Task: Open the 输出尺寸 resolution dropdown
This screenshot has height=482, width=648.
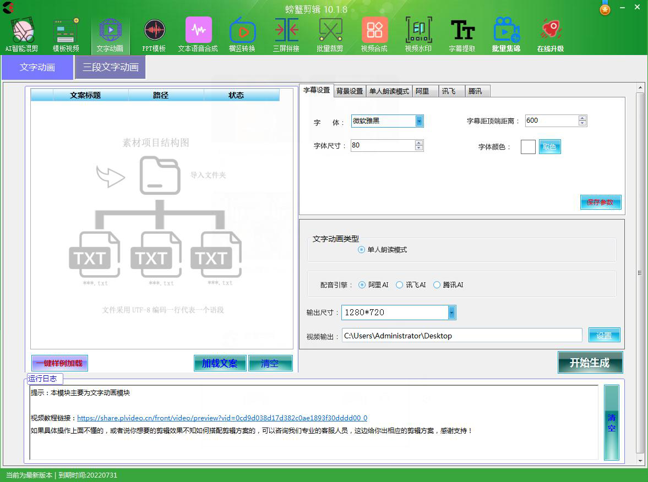Action: click(x=451, y=312)
